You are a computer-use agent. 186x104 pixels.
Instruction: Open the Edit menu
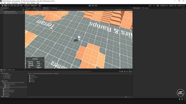[5, 3]
